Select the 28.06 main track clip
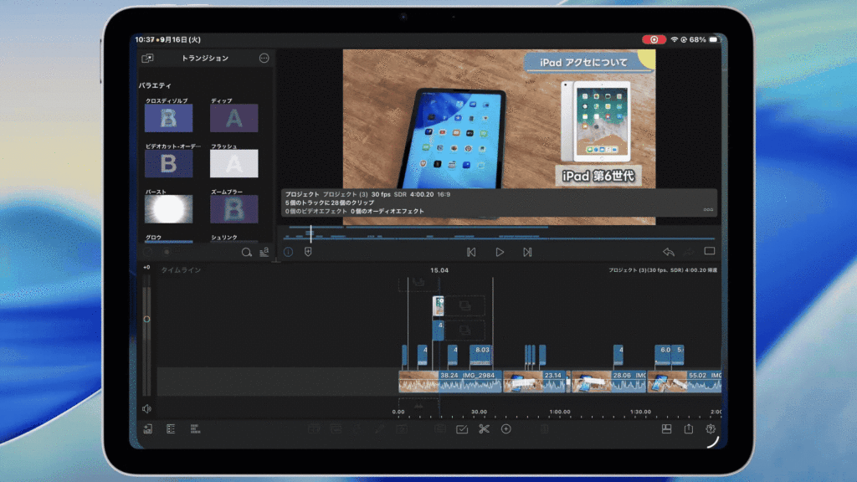 coord(609,382)
